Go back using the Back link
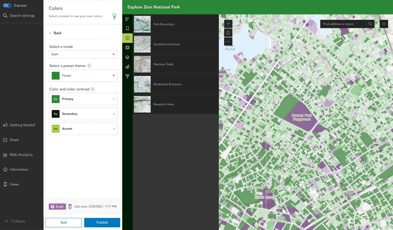Viewport: 393px width, 230px height. pyautogui.click(x=55, y=33)
